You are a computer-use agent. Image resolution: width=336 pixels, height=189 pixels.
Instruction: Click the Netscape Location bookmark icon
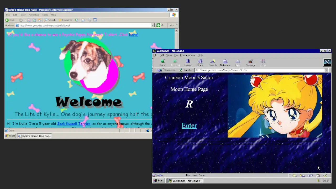tap(181, 70)
